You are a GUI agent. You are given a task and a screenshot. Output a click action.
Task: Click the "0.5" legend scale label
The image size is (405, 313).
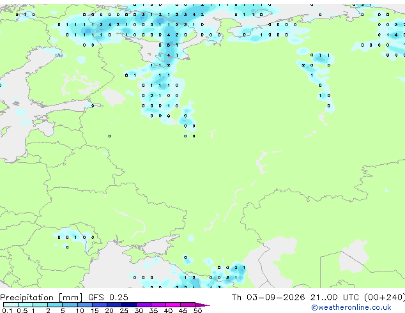point(22,310)
